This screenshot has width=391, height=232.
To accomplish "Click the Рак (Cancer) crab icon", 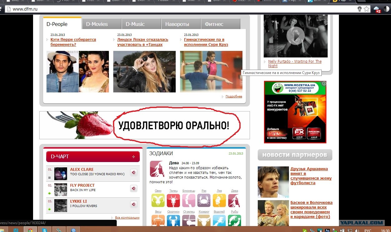I will 204,200.
